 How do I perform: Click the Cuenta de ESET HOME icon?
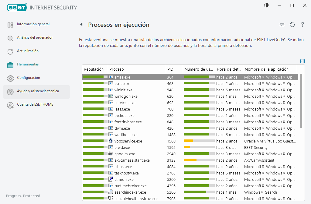pos(10,105)
